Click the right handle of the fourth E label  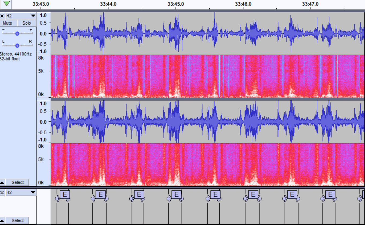[x=182, y=199]
